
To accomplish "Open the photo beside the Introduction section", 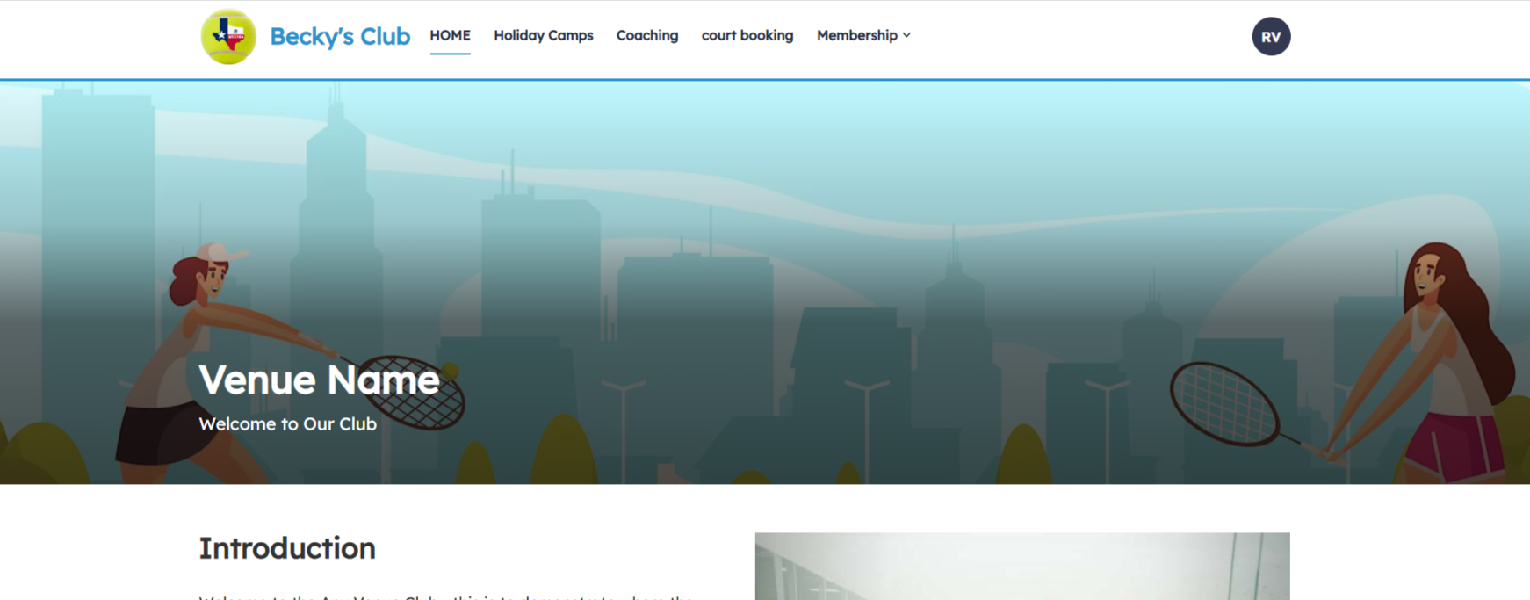I will (1021, 567).
